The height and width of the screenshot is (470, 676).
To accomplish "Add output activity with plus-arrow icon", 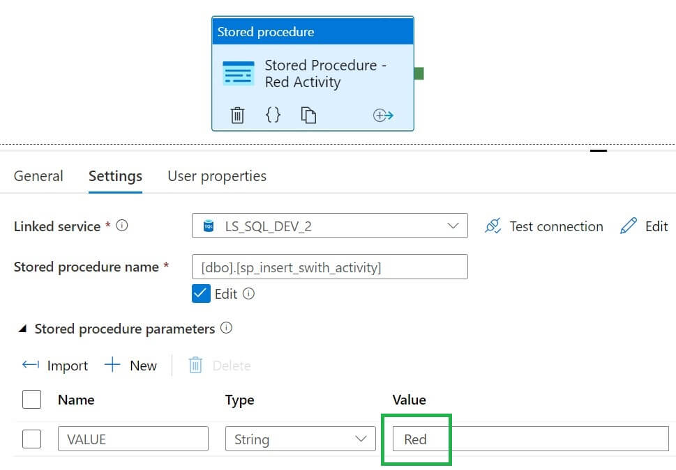I will tap(383, 116).
